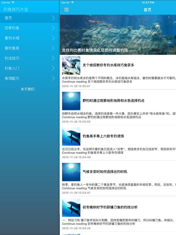Tap timestamp 2015-11-26 15:04:29
Viewport: 176px width, 235px height.
coord(76,228)
